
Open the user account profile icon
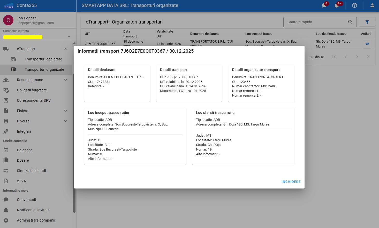point(372,5)
